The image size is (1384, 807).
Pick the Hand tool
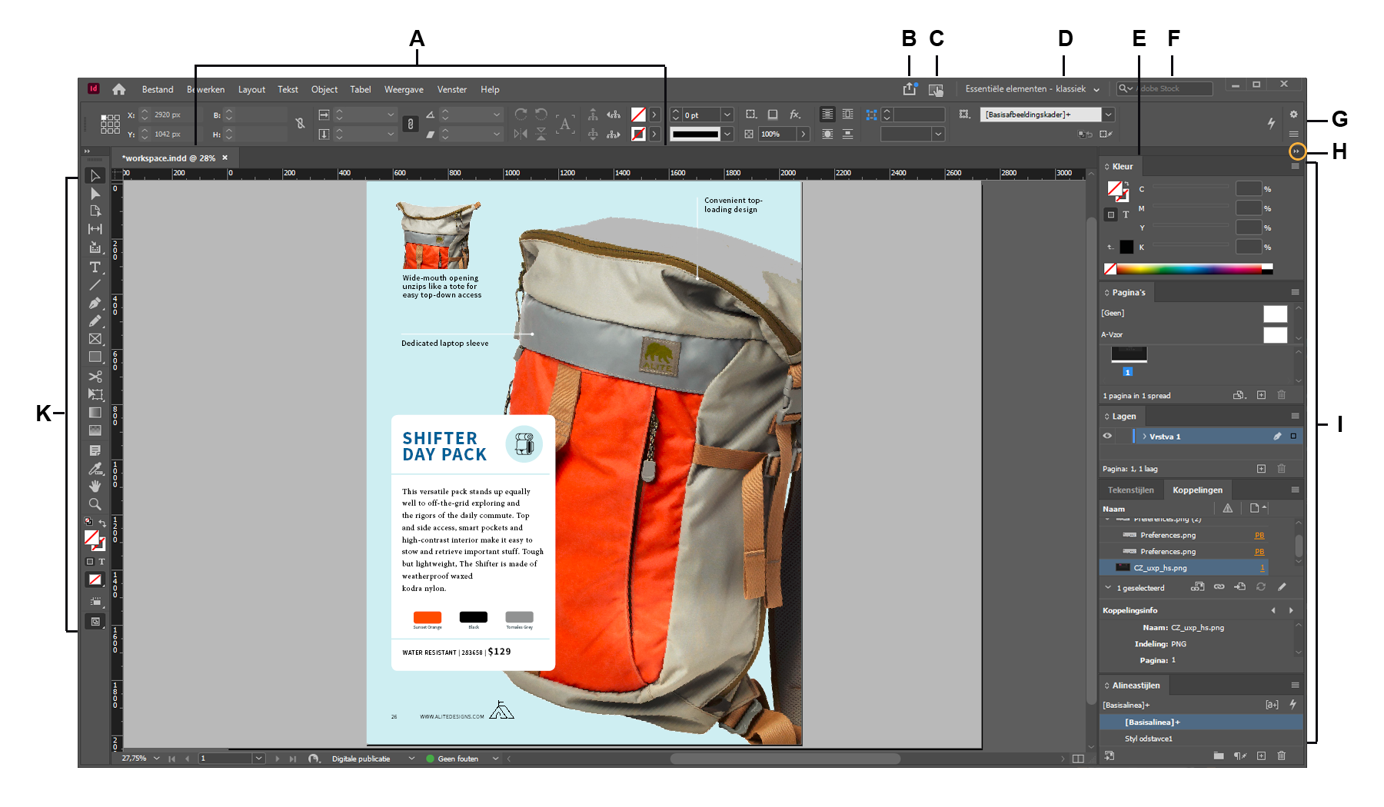click(95, 486)
